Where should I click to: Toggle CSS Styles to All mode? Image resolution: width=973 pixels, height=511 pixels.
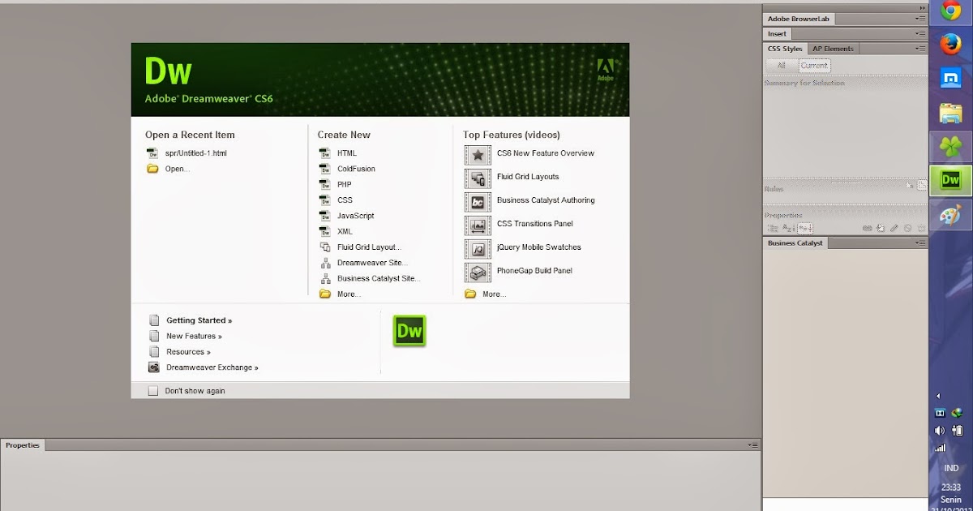tap(782, 66)
